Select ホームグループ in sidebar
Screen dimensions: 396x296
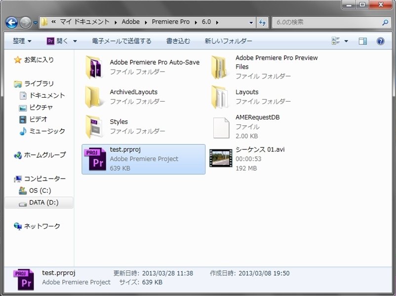coord(45,155)
